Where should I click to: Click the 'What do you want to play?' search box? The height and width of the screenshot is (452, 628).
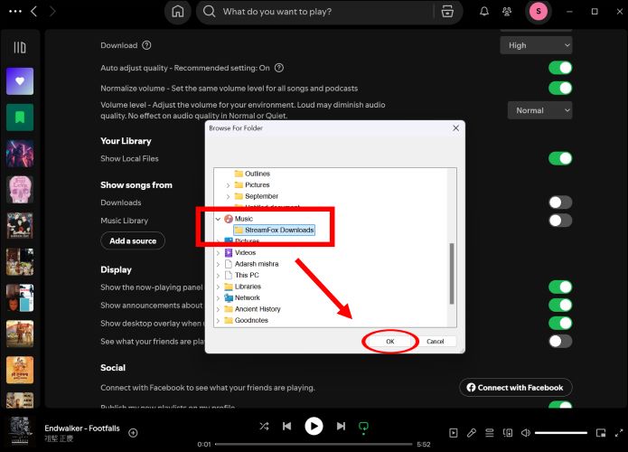pos(316,12)
